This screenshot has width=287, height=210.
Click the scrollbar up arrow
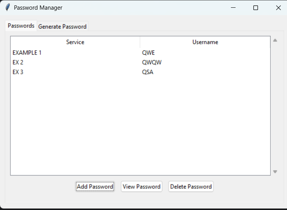click(x=275, y=40)
